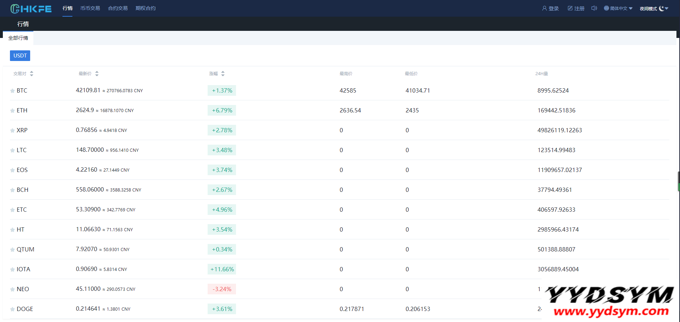Click the speaker announcement icon
The width and height of the screenshot is (680, 322).
point(594,8)
